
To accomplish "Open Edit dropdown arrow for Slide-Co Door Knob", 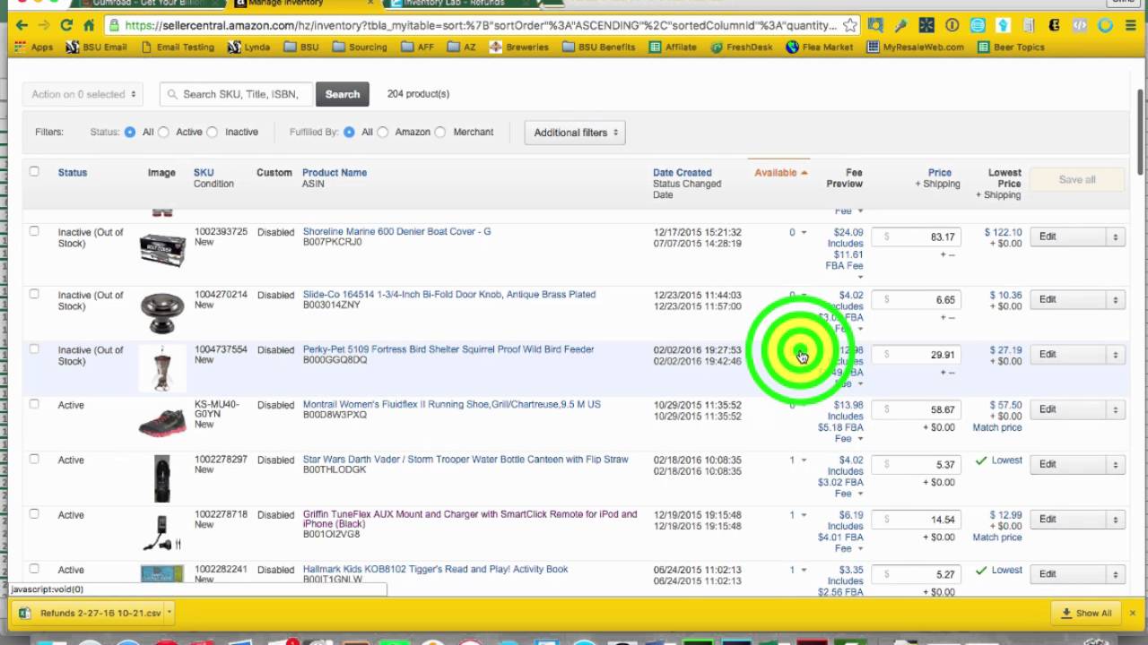I will pyautogui.click(x=1115, y=299).
